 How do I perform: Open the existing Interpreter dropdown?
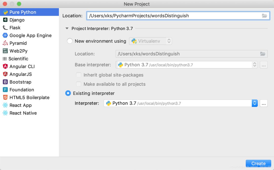pyautogui.click(x=181, y=103)
